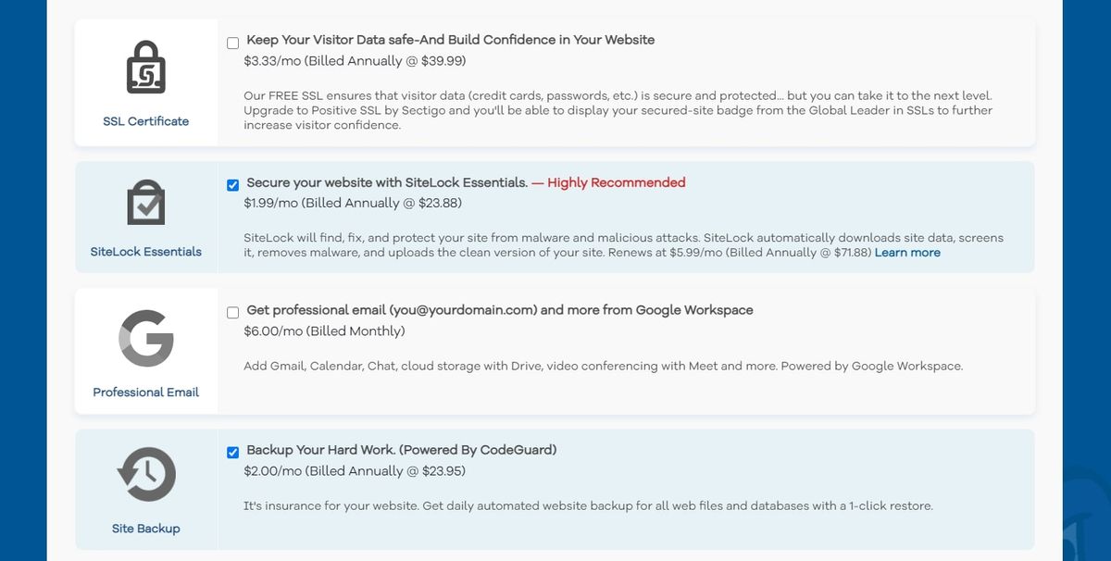Click 'Secure your website with SiteLock Essentials' heading
Viewport: 1111px width, 561px height.
[x=387, y=182]
